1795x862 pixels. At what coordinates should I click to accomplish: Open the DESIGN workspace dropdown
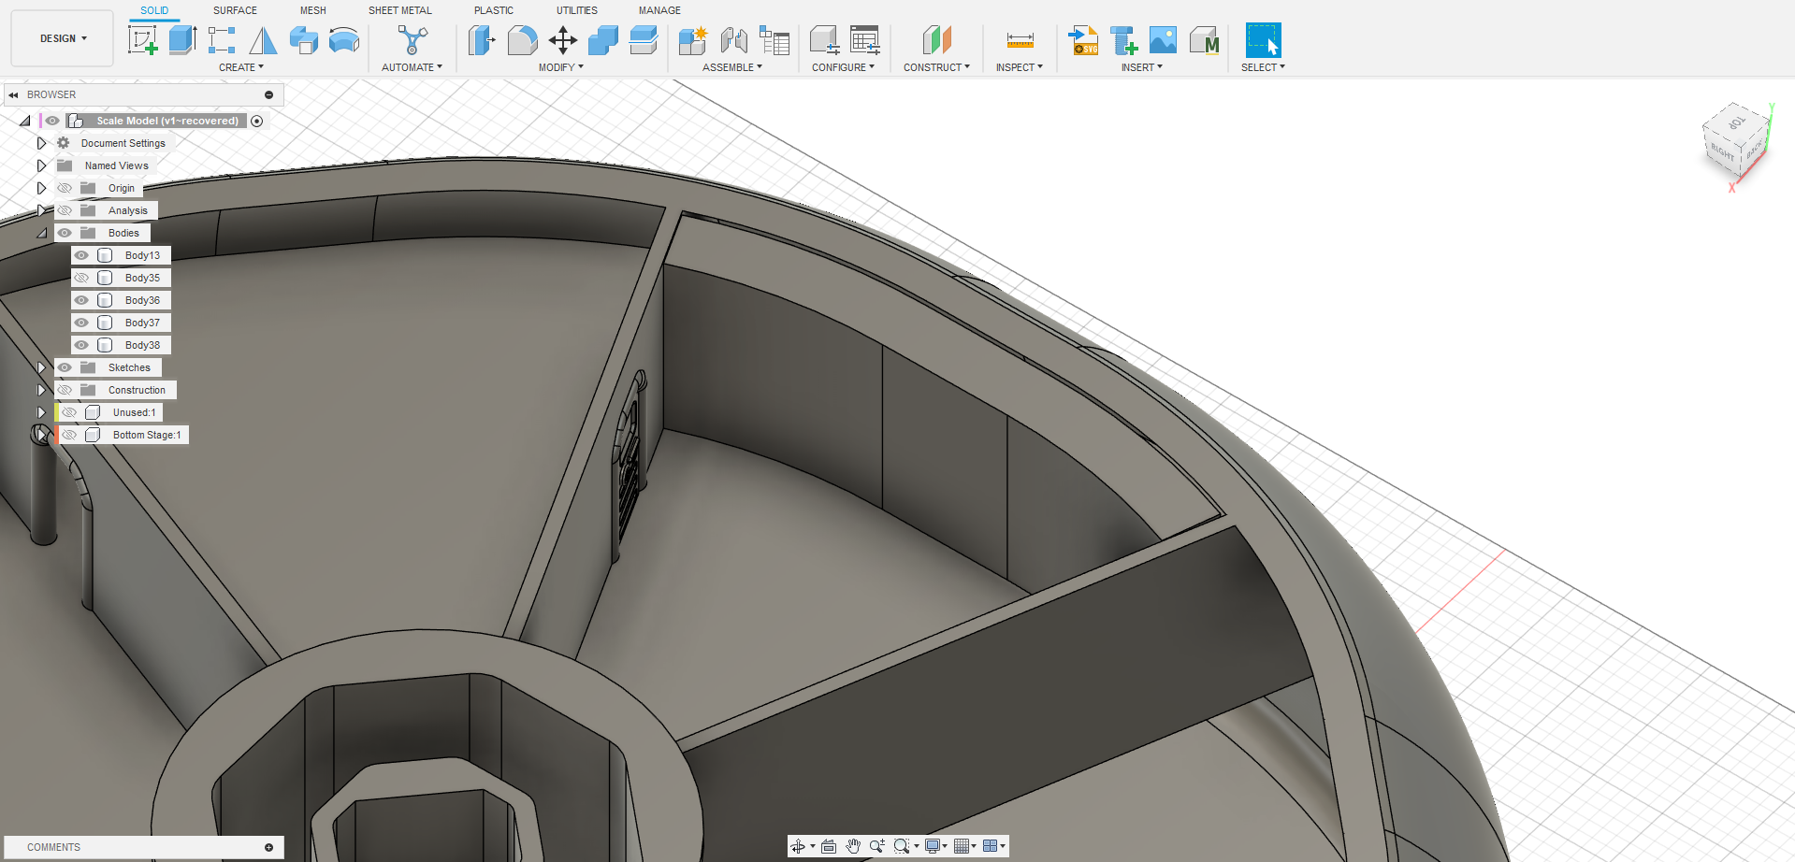pos(63,38)
